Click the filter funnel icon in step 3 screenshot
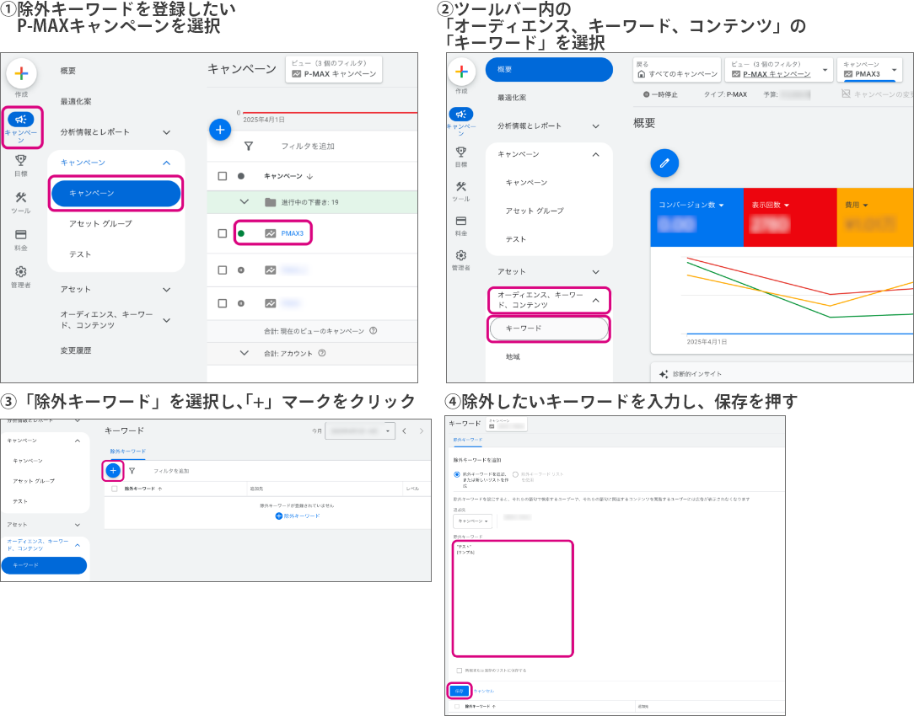914x716 pixels. pos(132,470)
